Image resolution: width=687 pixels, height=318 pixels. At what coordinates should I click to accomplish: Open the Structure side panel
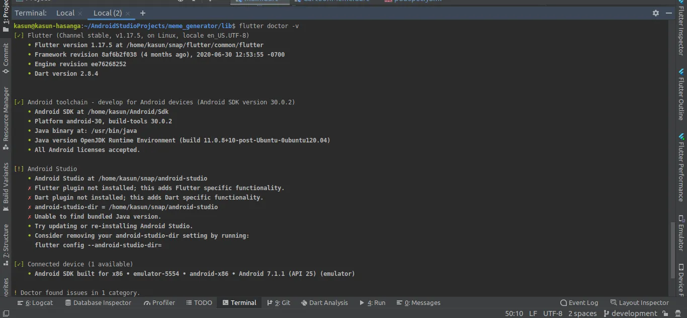pos(6,244)
